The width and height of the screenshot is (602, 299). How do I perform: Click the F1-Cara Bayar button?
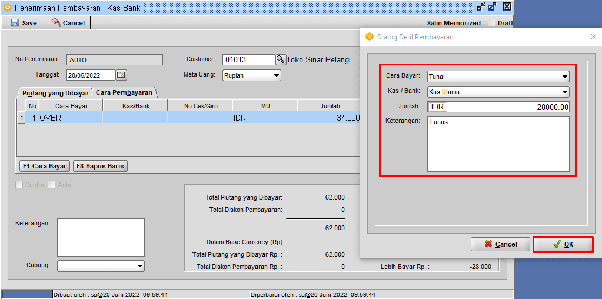45,166
